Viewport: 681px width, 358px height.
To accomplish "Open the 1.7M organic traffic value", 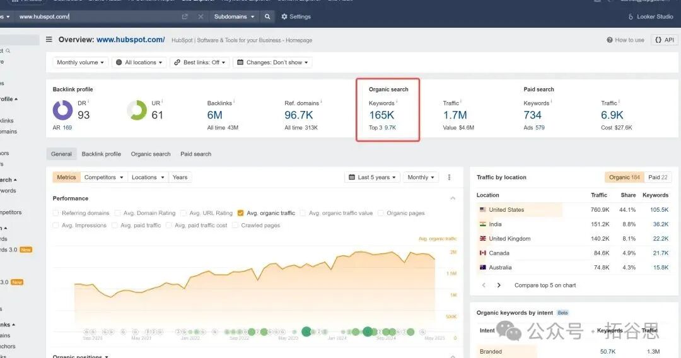I will (x=455, y=115).
